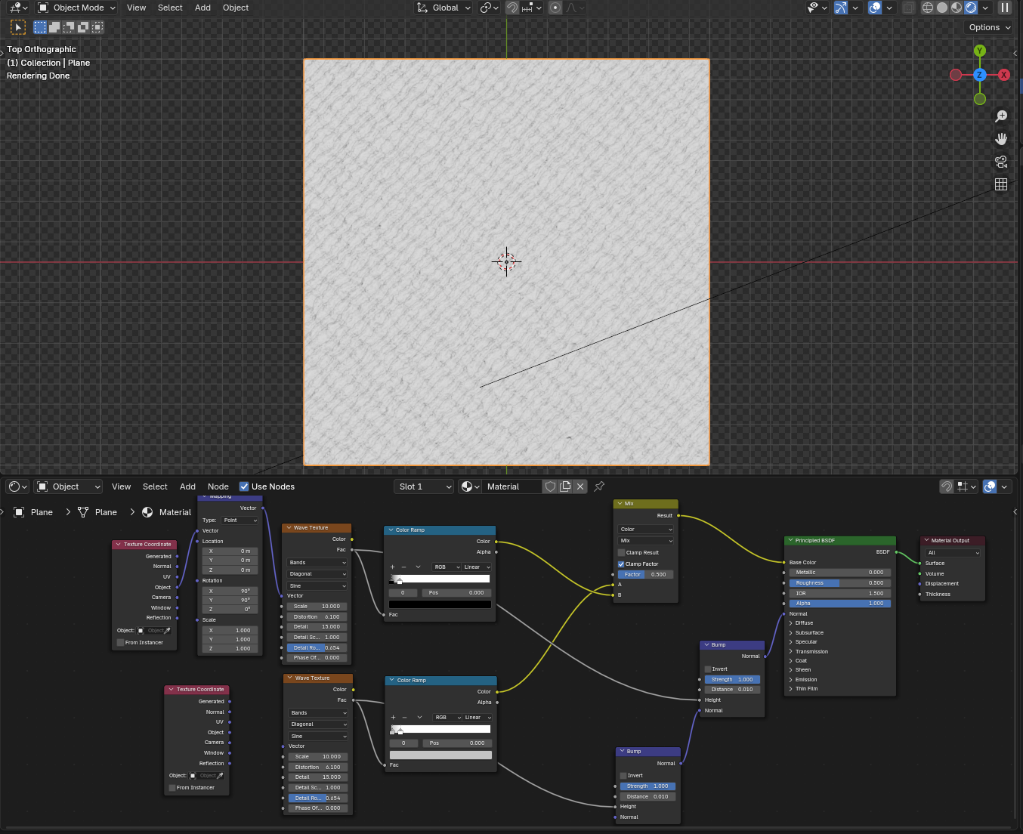This screenshot has height=834, width=1023.
Task: Open Mapping node Type Point dropdown
Action: pos(240,520)
